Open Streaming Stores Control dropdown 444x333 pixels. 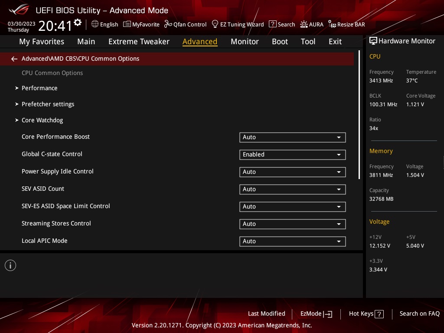(293, 224)
